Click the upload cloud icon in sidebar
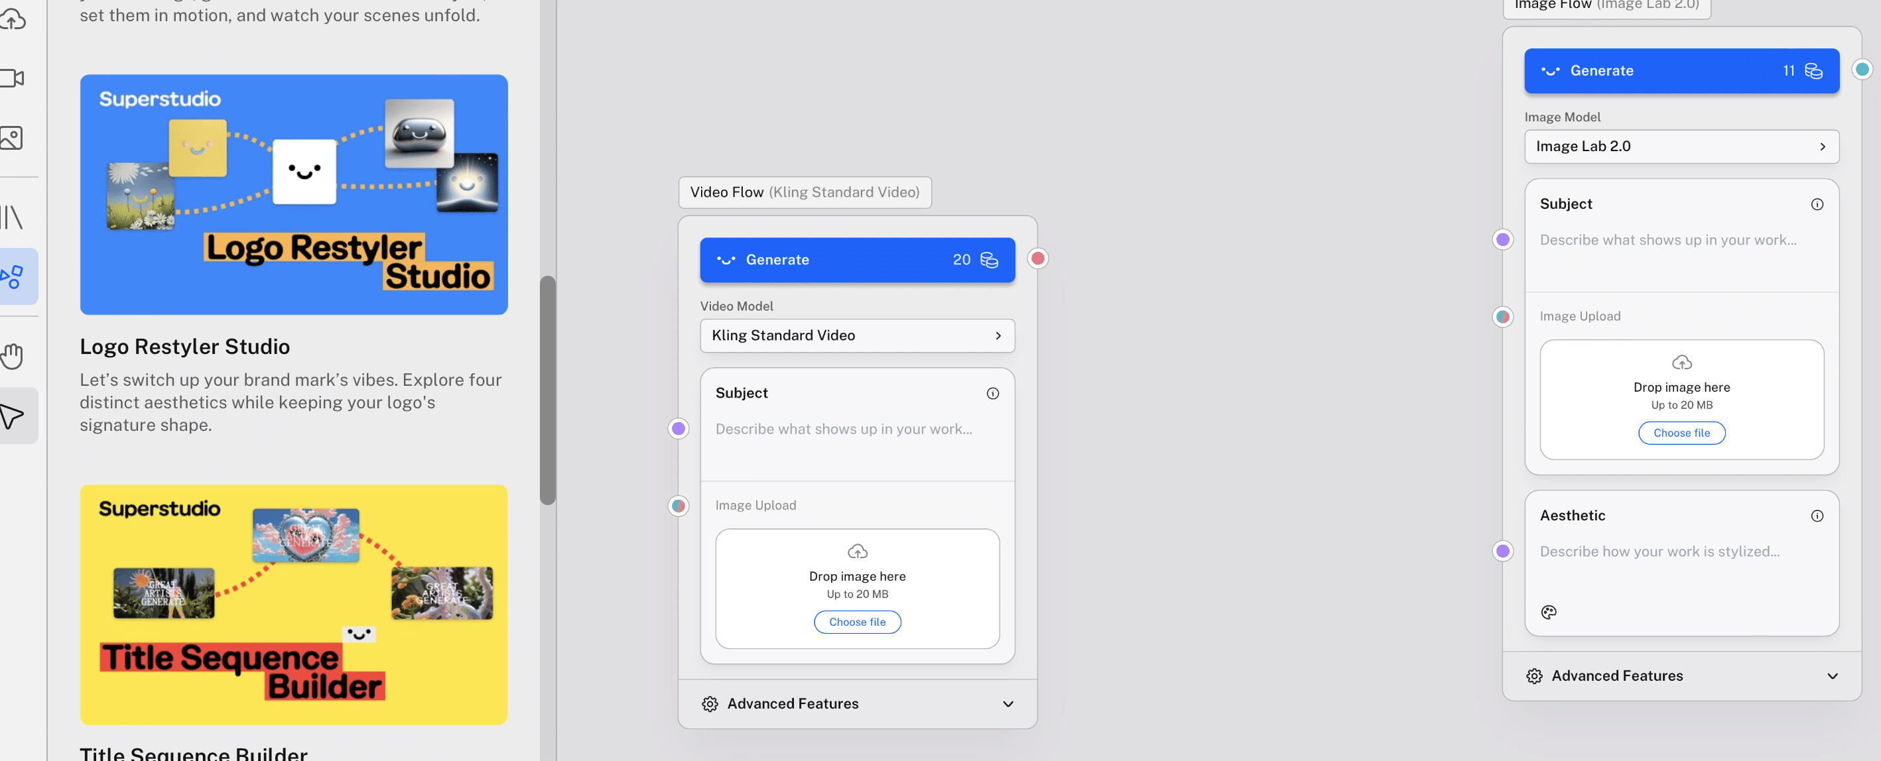 (13, 20)
